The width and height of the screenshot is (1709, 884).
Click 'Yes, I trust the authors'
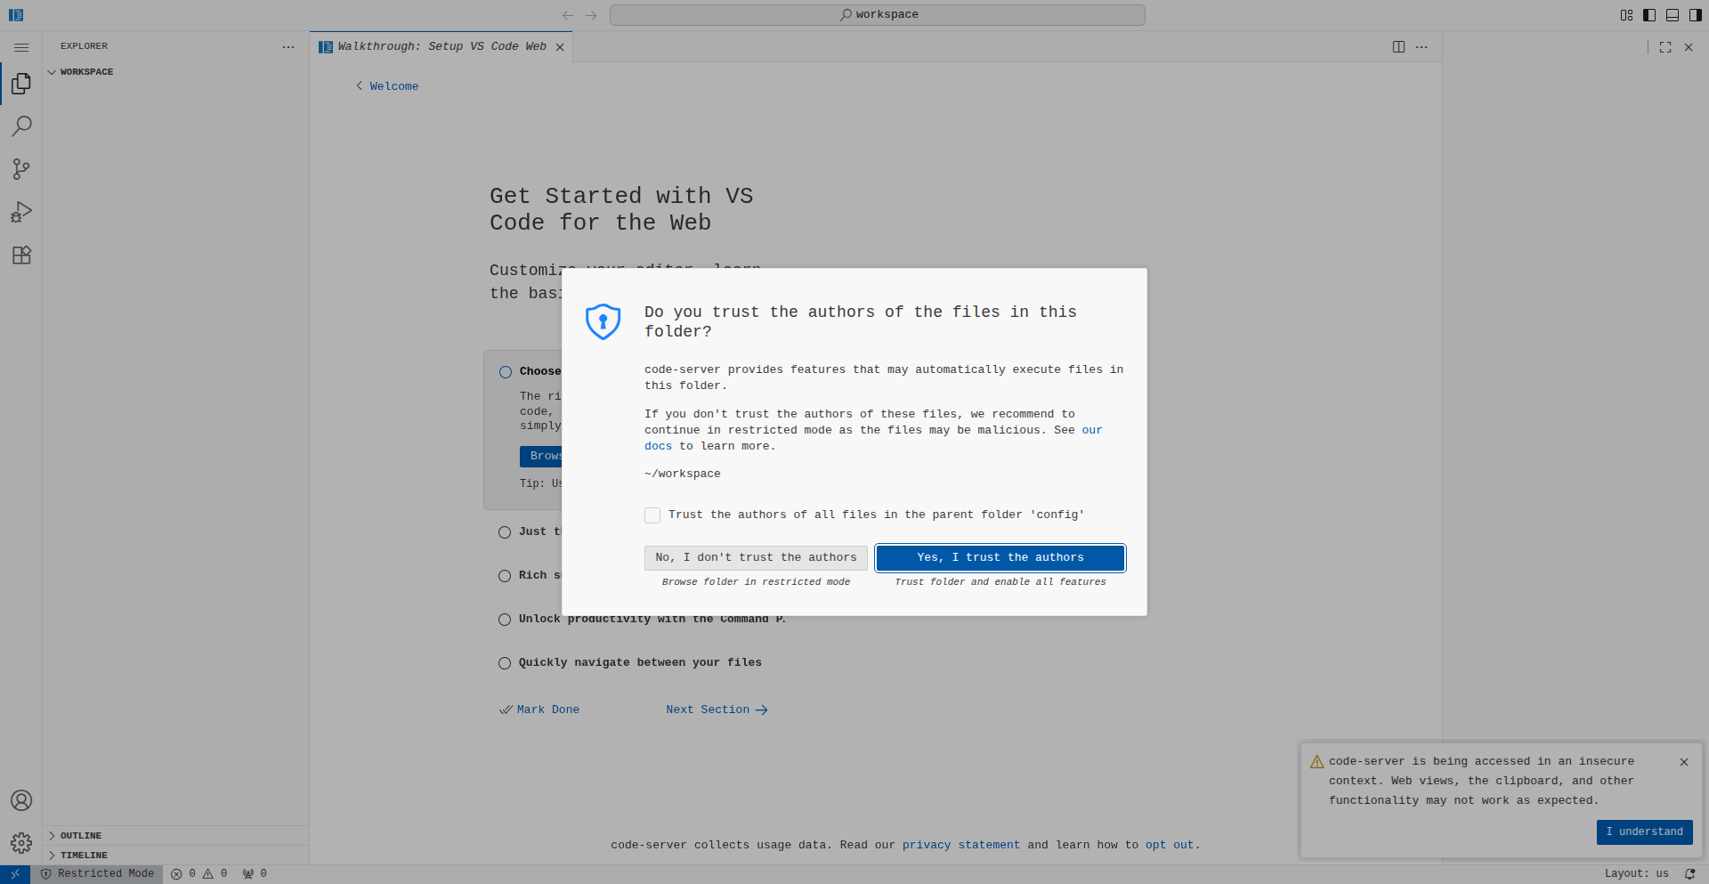[1000, 558]
